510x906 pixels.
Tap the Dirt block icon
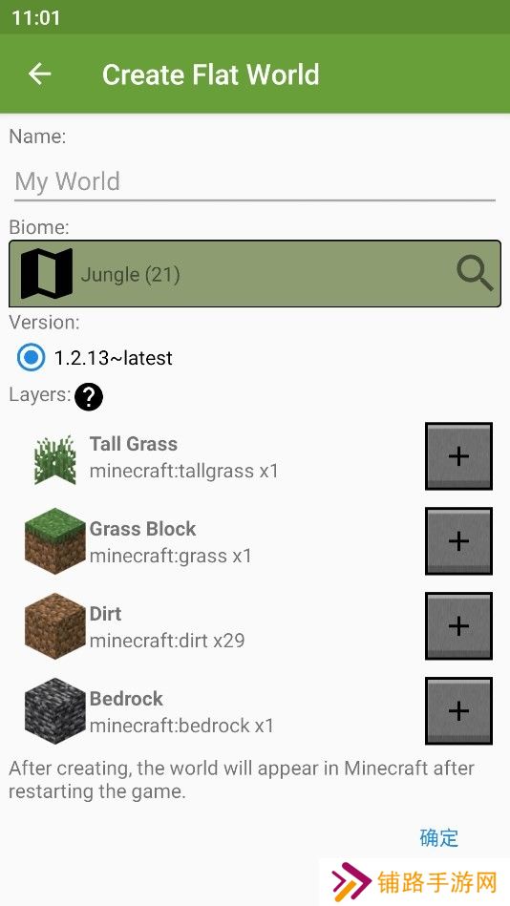coord(55,625)
